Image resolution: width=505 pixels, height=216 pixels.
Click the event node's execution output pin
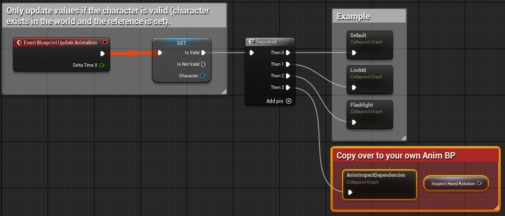(x=102, y=54)
